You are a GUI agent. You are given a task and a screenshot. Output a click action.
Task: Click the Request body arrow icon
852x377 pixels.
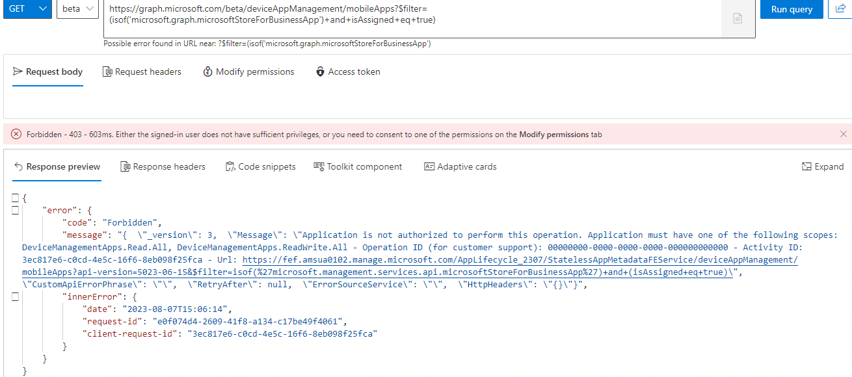click(x=18, y=71)
